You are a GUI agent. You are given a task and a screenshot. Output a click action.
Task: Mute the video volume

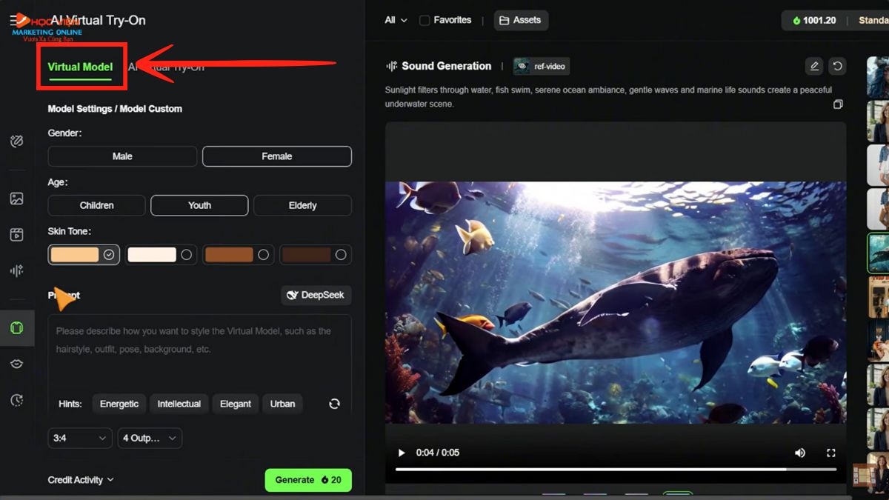coord(800,453)
